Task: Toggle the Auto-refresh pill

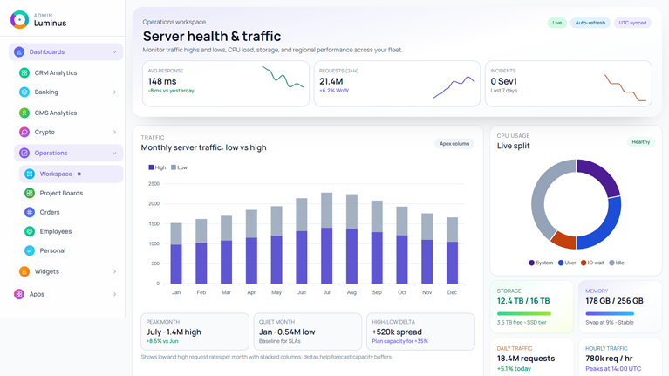Action: click(x=590, y=23)
